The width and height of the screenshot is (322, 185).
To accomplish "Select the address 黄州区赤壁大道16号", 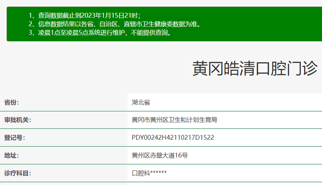I will tap(160, 156).
